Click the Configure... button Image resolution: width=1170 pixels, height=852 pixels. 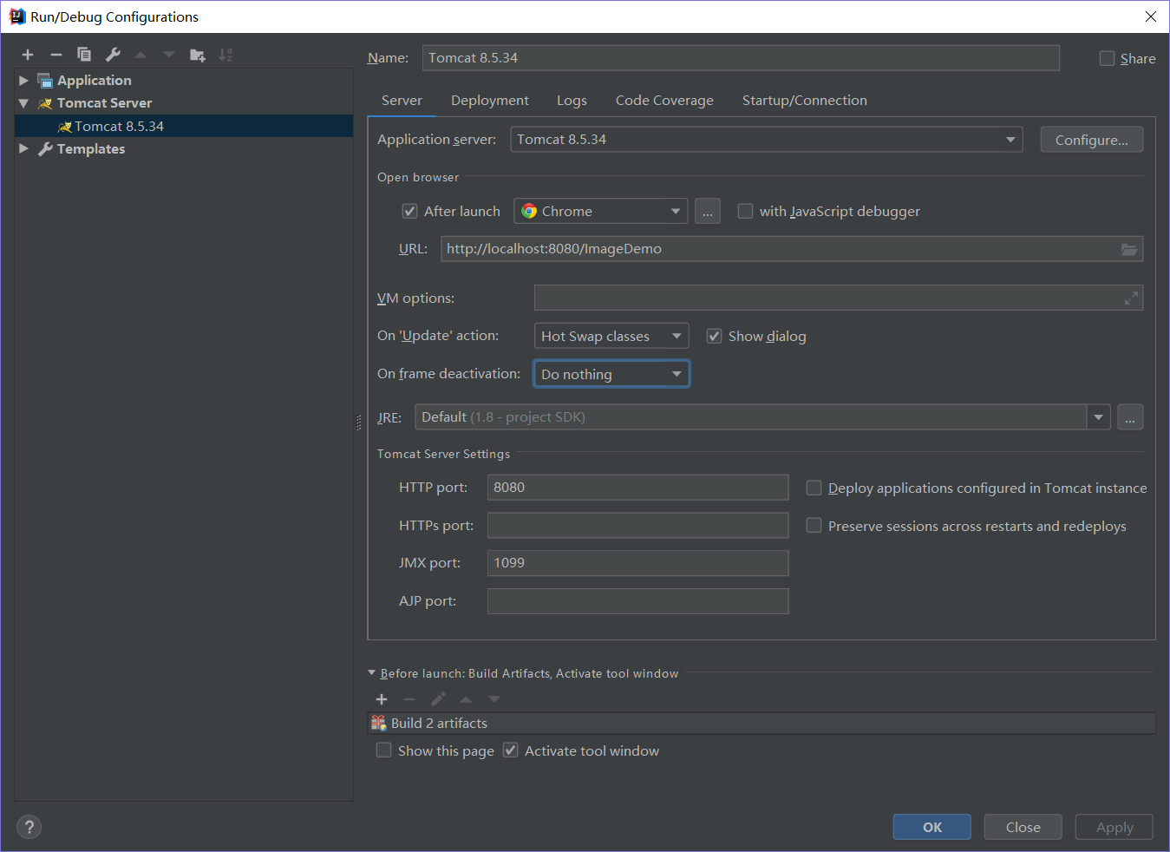(x=1092, y=140)
